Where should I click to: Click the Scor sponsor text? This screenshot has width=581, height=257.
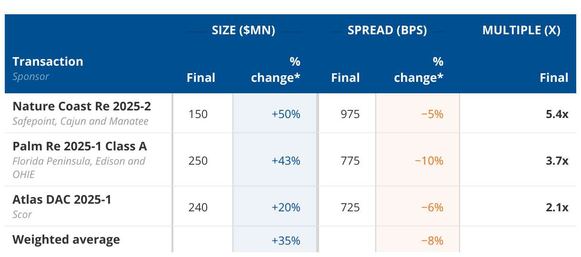point(22,215)
